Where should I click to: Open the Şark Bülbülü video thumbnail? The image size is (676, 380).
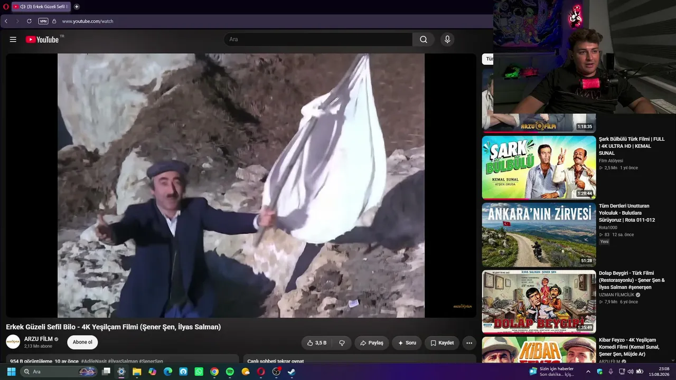coord(539,167)
